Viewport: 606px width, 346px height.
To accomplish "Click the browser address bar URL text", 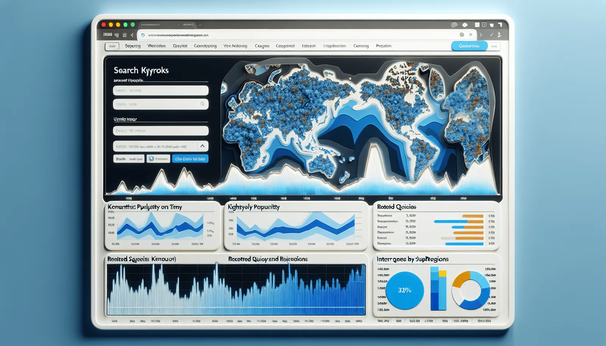I will 178,35.
